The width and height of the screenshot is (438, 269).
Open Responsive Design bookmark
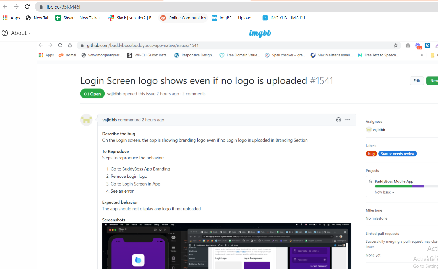[195, 55]
